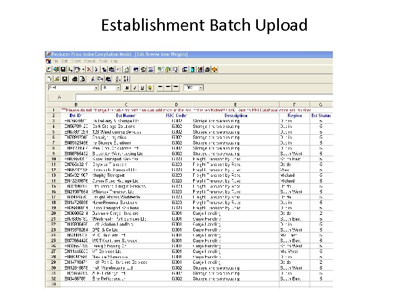Click the Paste clipboard icon in second toolbar
Viewport: 409px width, 307px height.
coord(108,79)
